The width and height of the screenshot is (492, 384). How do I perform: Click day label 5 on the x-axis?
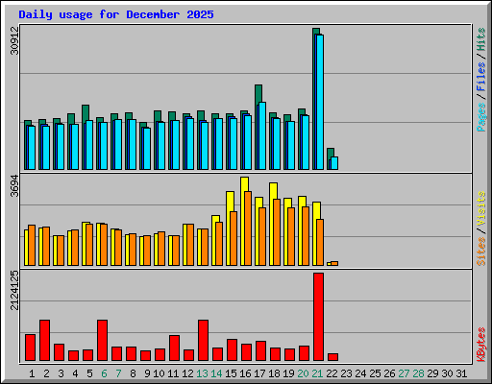(89, 373)
